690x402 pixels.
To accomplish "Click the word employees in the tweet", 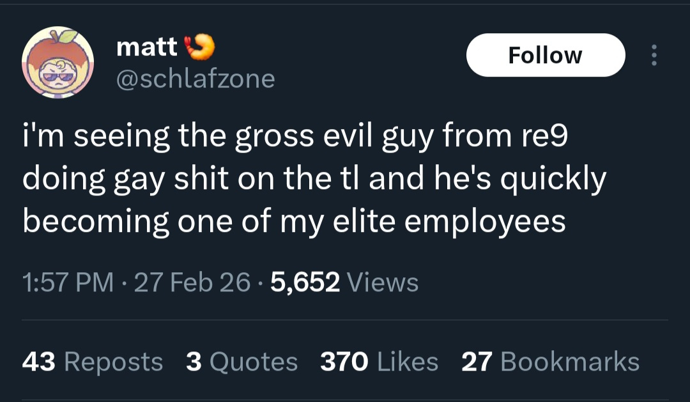I will pos(486,221).
